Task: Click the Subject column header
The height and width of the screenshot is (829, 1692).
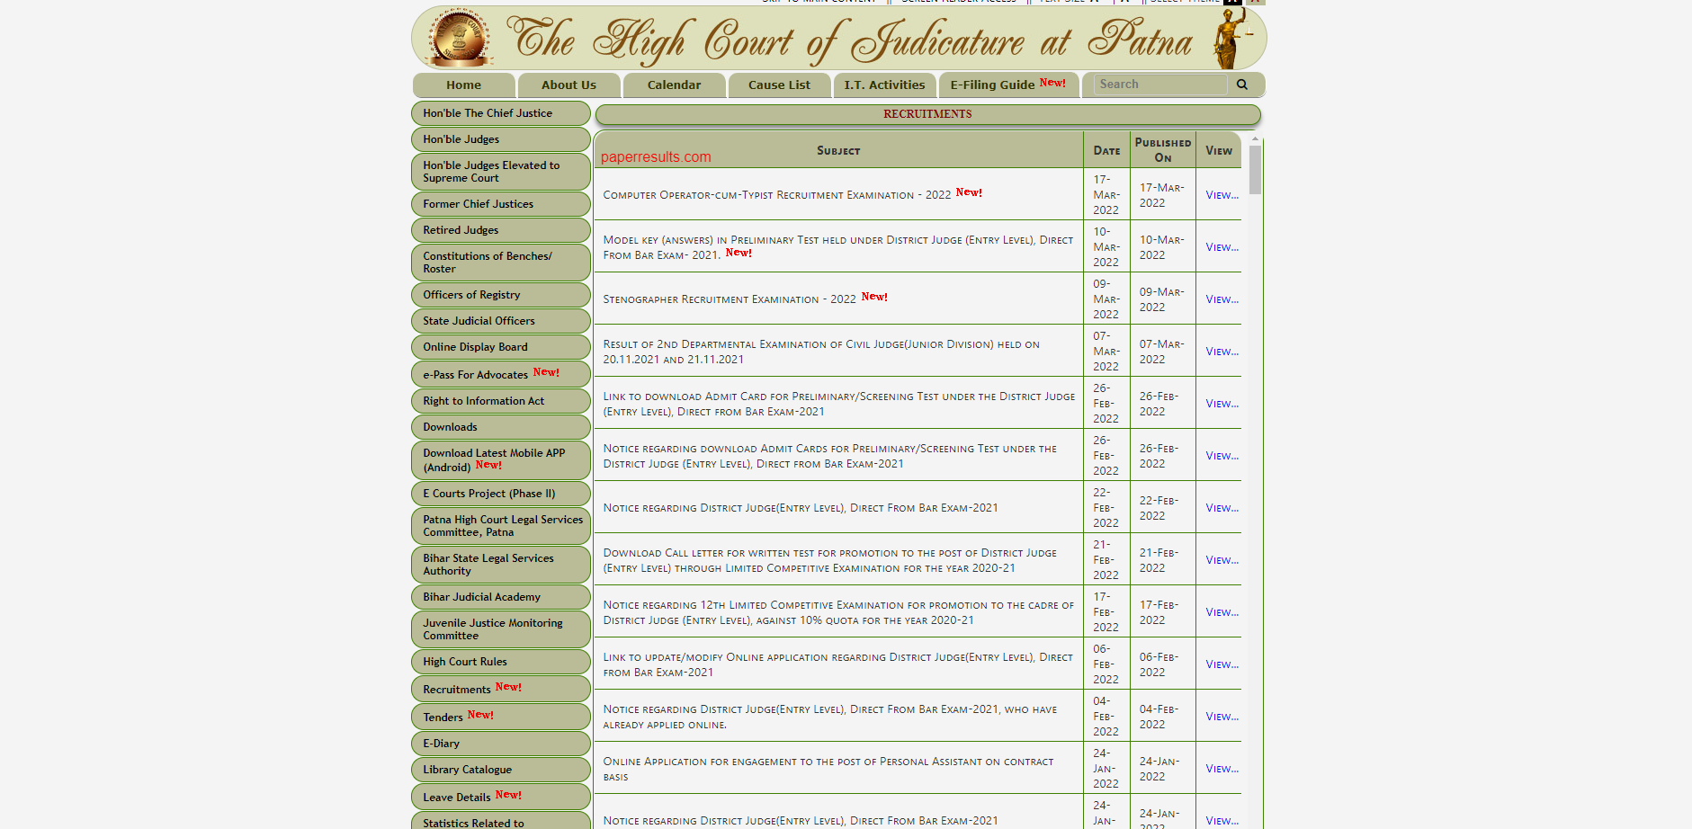Action: pyautogui.click(x=838, y=150)
